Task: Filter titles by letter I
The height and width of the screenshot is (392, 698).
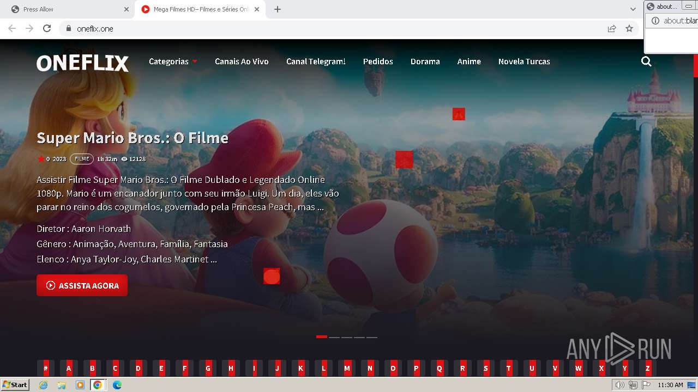Action: pyautogui.click(x=254, y=368)
